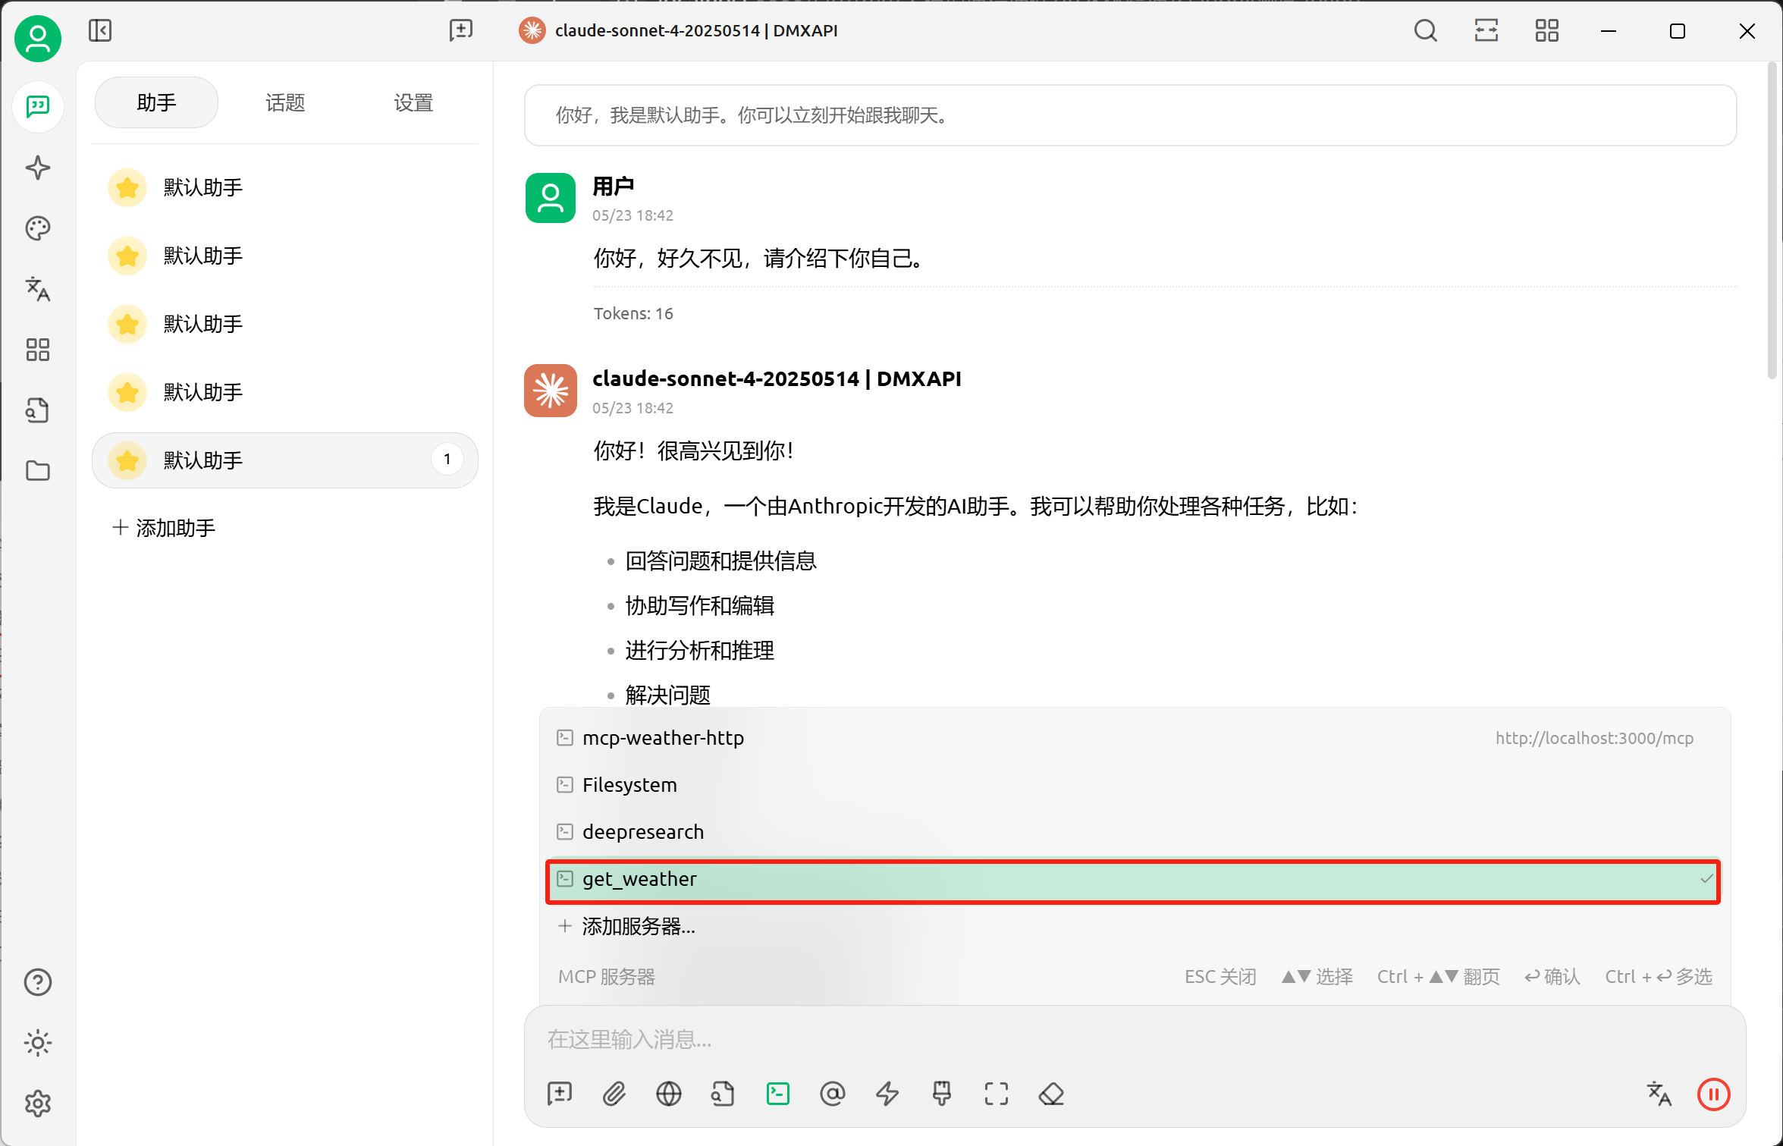
Task: Expand input box with fullscreen icon
Action: click(997, 1094)
